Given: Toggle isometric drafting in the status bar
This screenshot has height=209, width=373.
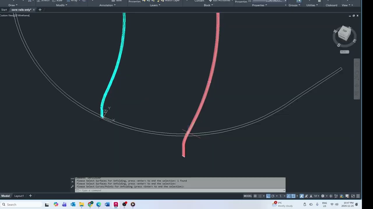Looking at the screenshot, I should pyautogui.click(x=281, y=196).
